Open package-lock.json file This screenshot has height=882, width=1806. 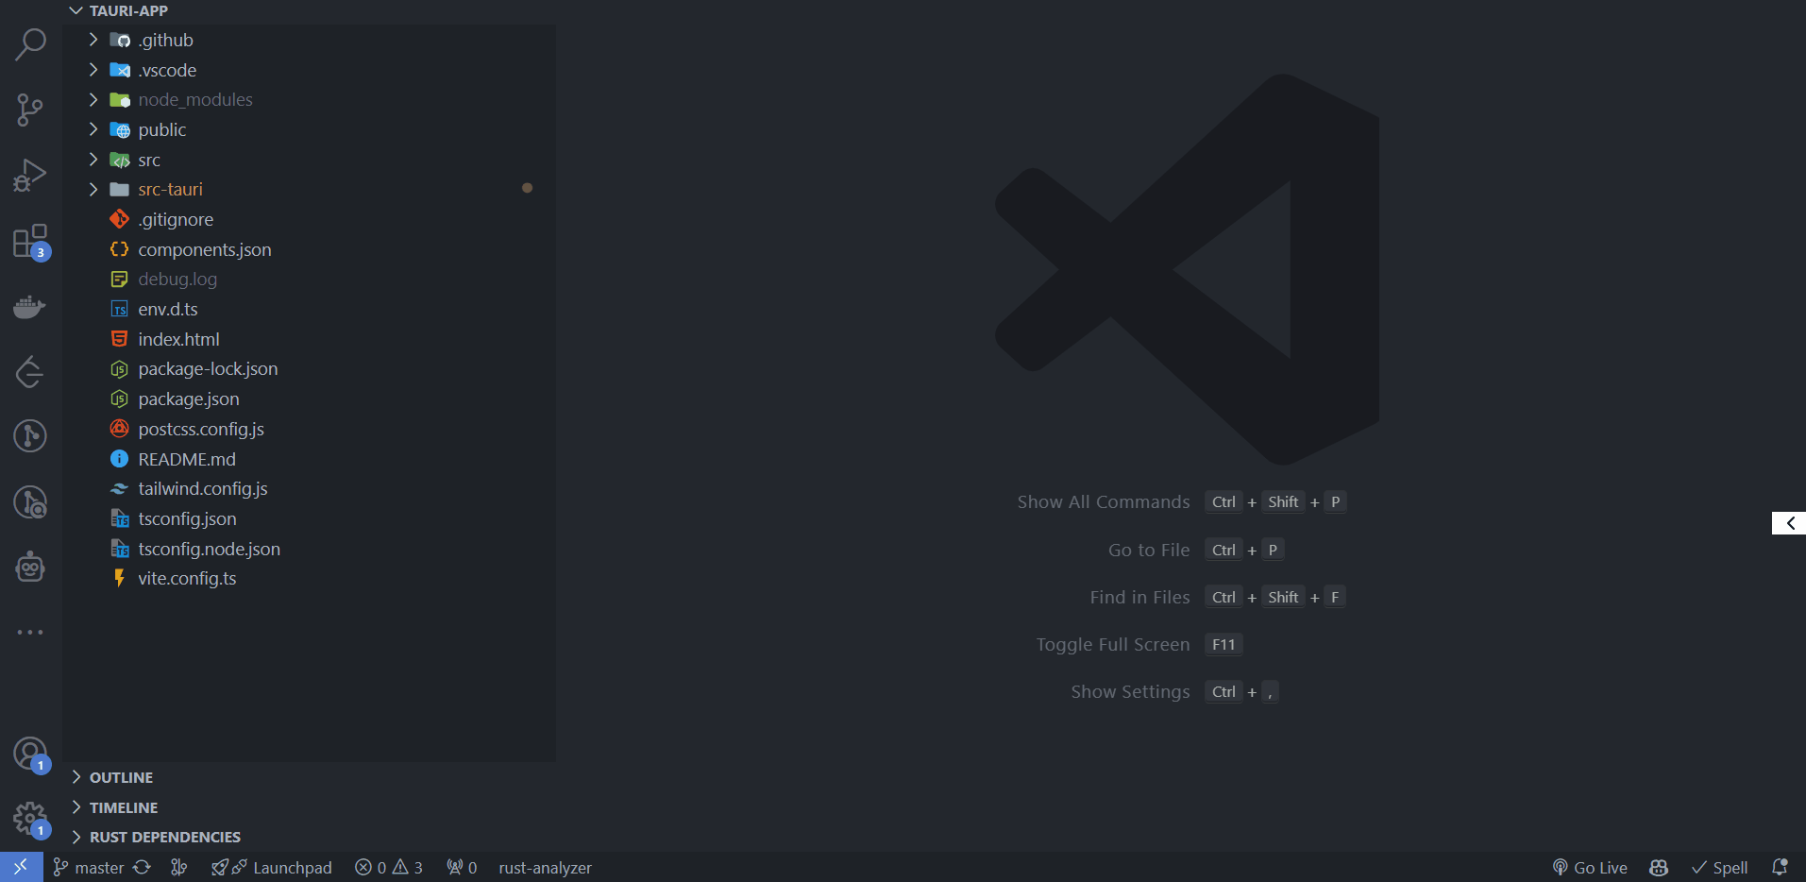309,369
